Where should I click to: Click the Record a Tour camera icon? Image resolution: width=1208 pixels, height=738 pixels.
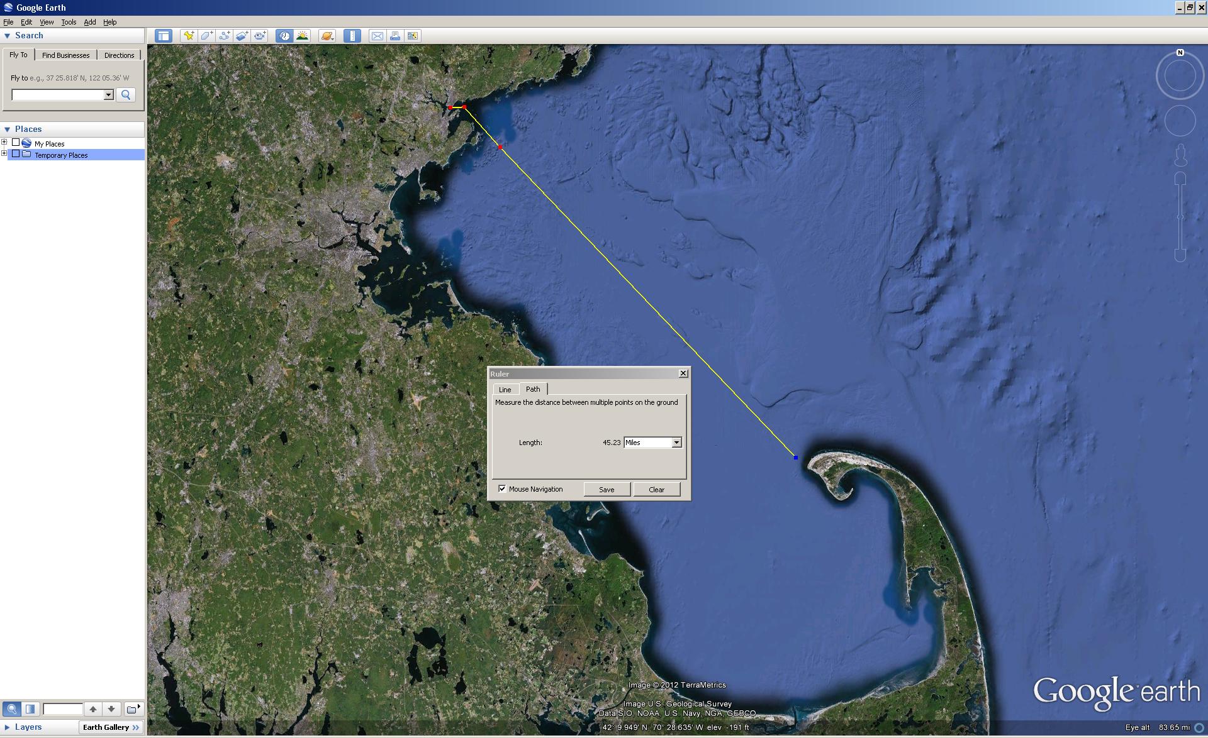[x=260, y=36]
